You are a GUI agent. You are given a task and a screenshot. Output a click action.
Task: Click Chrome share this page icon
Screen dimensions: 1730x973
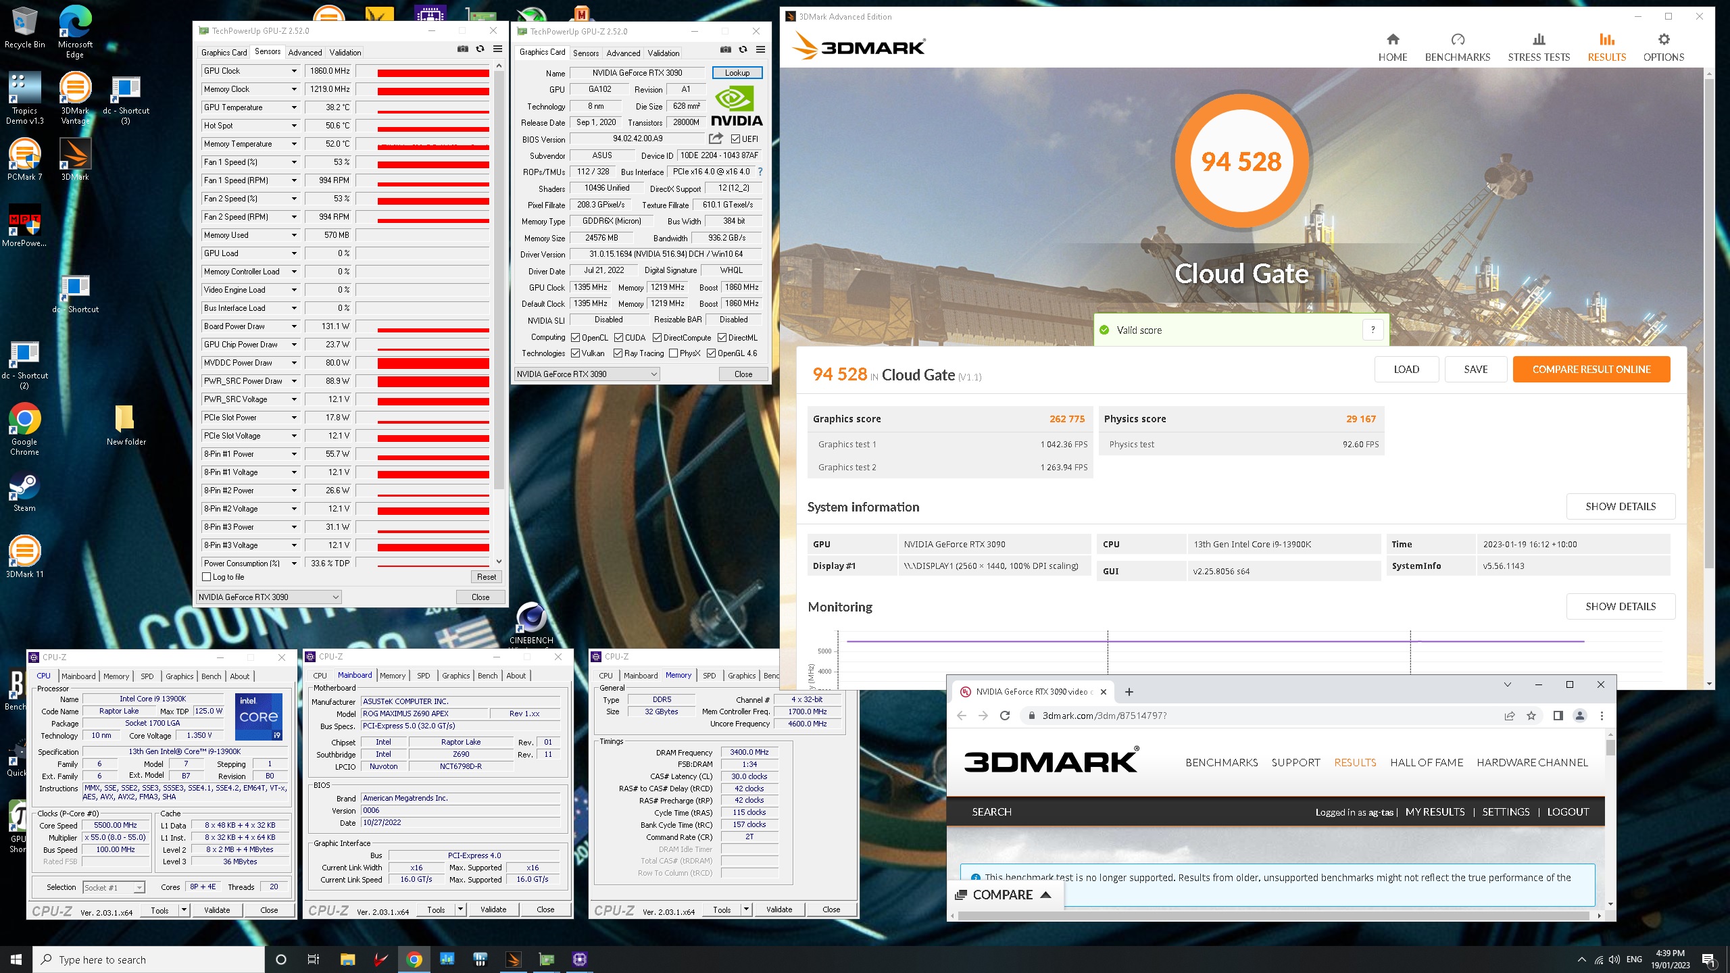1510,716
